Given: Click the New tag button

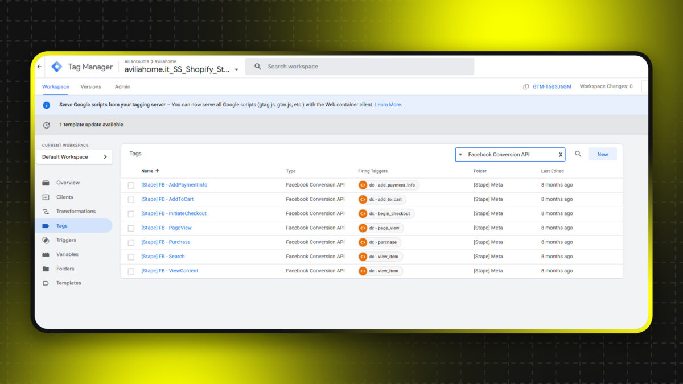Looking at the screenshot, I should coord(602,154).
